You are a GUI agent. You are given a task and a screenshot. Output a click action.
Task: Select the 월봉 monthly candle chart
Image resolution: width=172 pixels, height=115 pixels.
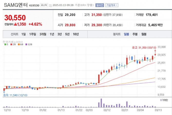pyautogui.click(x=144, y=34)
